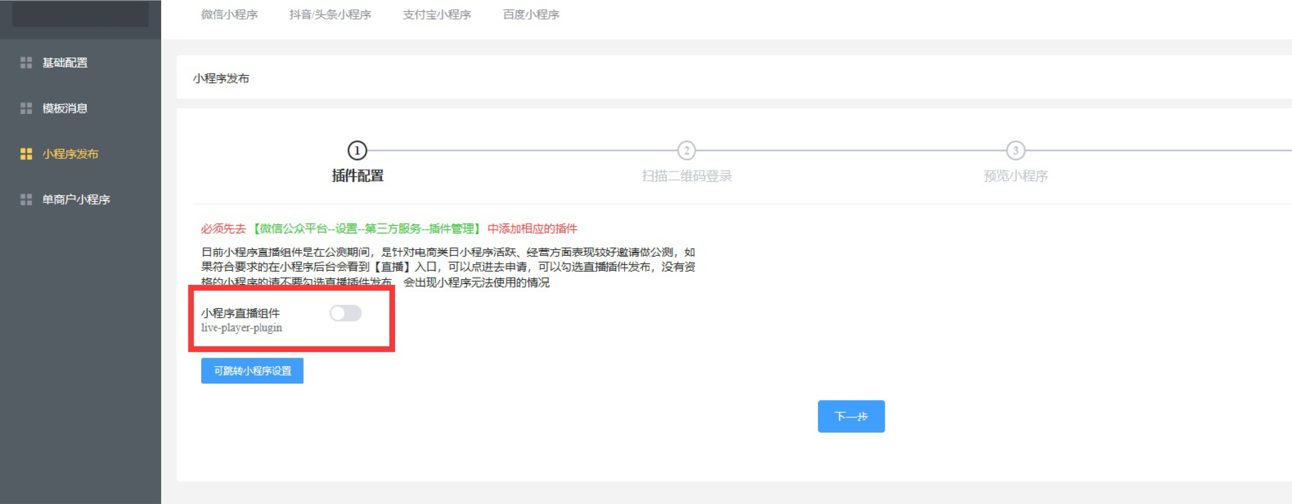Click the 下一步 button

click(x=851, y=416)
